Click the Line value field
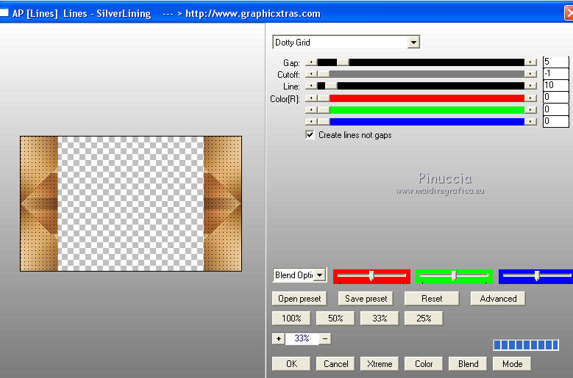Screen dimensions: 573x378 pyautogui.click(x=556, y=85)
